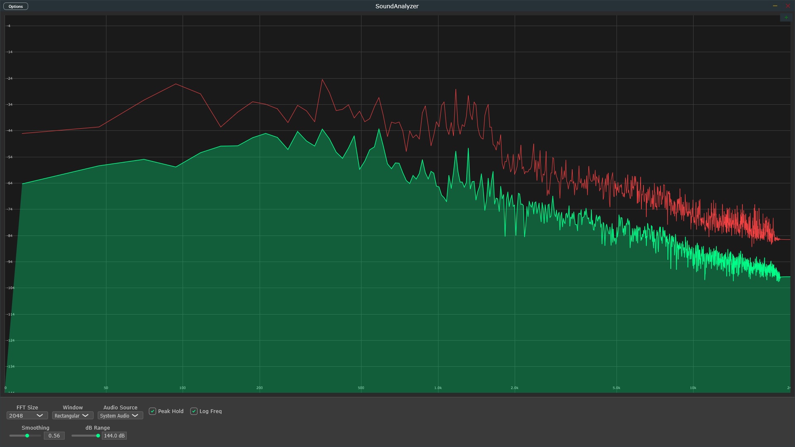Image resolution: width=795 pixels, height=447 pixels.
Task: Expand the FFT Size dropdown
Action: coord(27,416)
